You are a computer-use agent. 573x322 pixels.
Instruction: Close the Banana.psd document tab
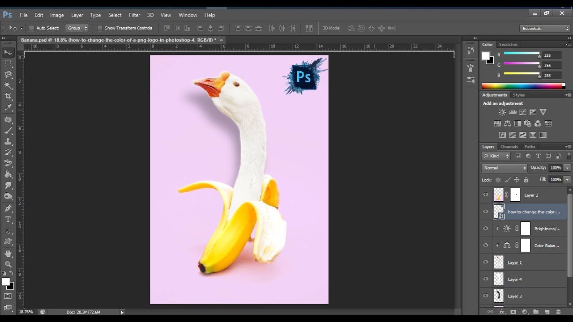click(x=221, y=40)
